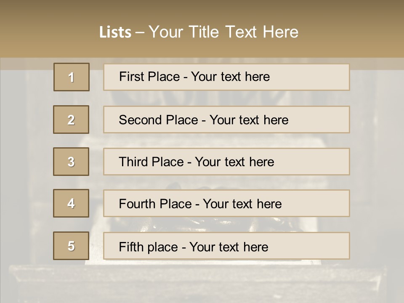404x303 pixels.
Task: Select the 'Your Title Text Here' title text
Action: tap(223, 32)
